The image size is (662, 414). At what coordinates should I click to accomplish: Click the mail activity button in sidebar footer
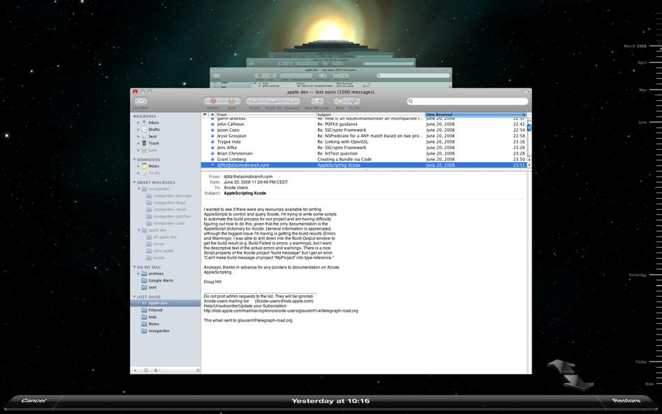(146, 371)
